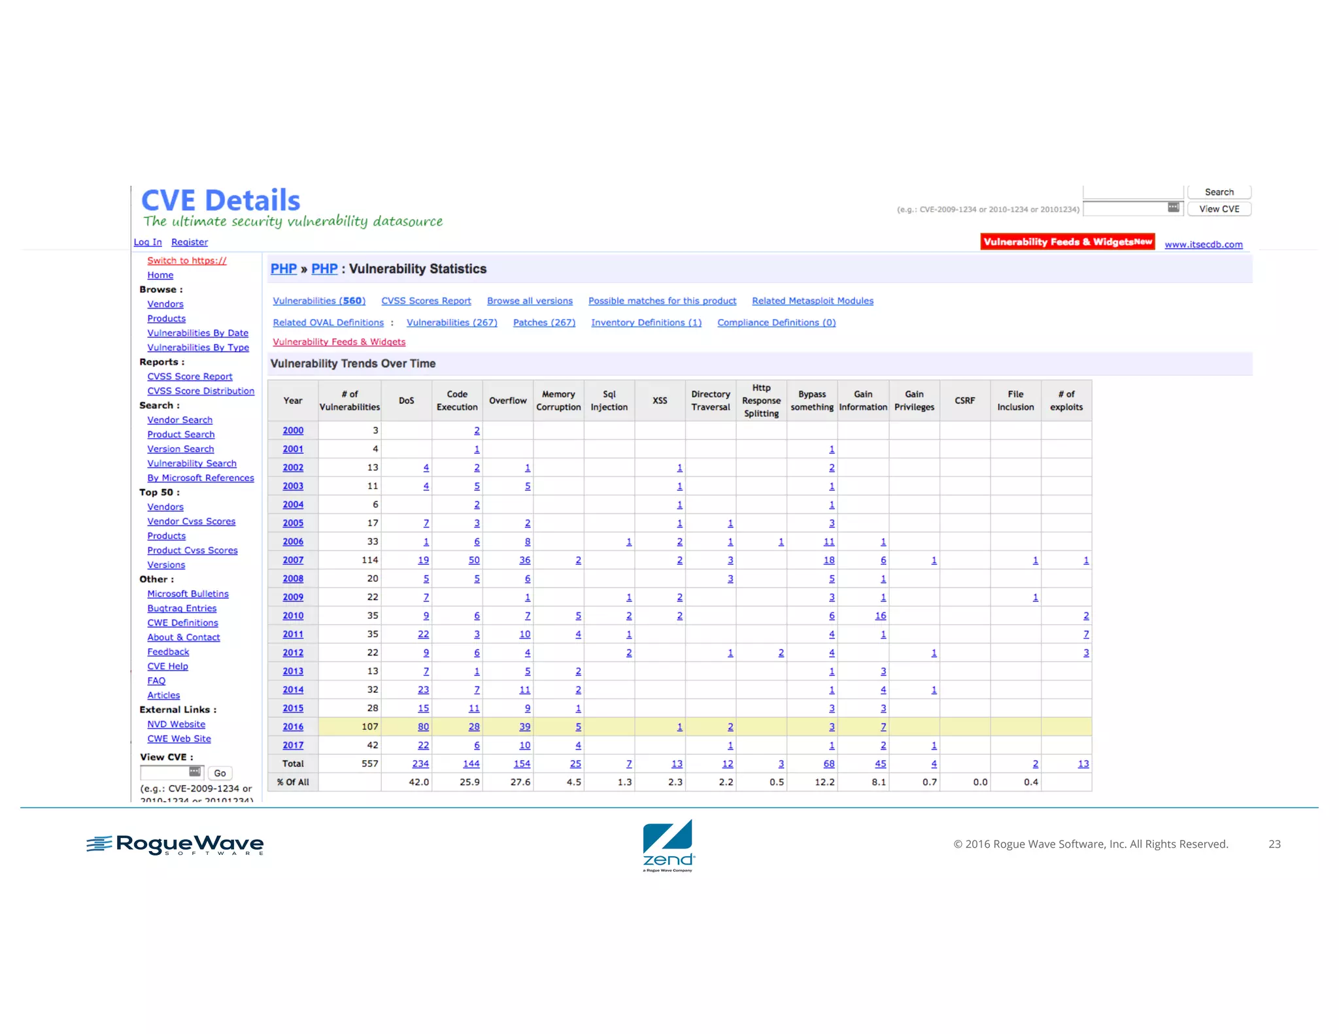
Task: Open FAQ link
Action: pyautogui.click(x=156, y=681)
